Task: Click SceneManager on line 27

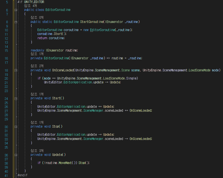Action: (x=93, y=111)
